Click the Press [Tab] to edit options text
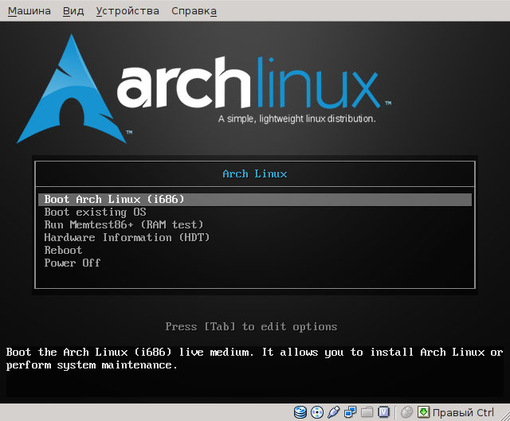Image resolution: width=510 pixels, height=421 pixels. coord(251,326)
